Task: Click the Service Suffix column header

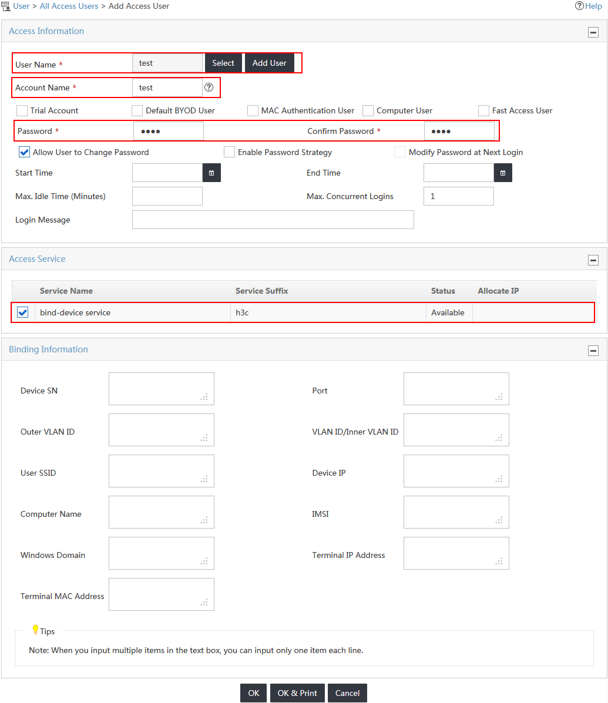Action: tap(262, 291)
